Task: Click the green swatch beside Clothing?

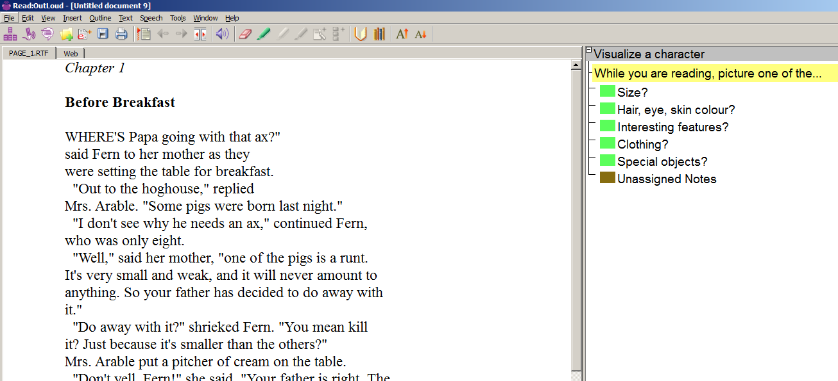Action: coord(607,143)
